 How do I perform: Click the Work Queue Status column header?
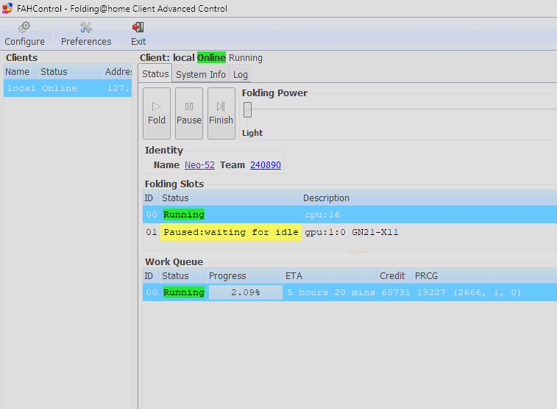click(183, 276)
